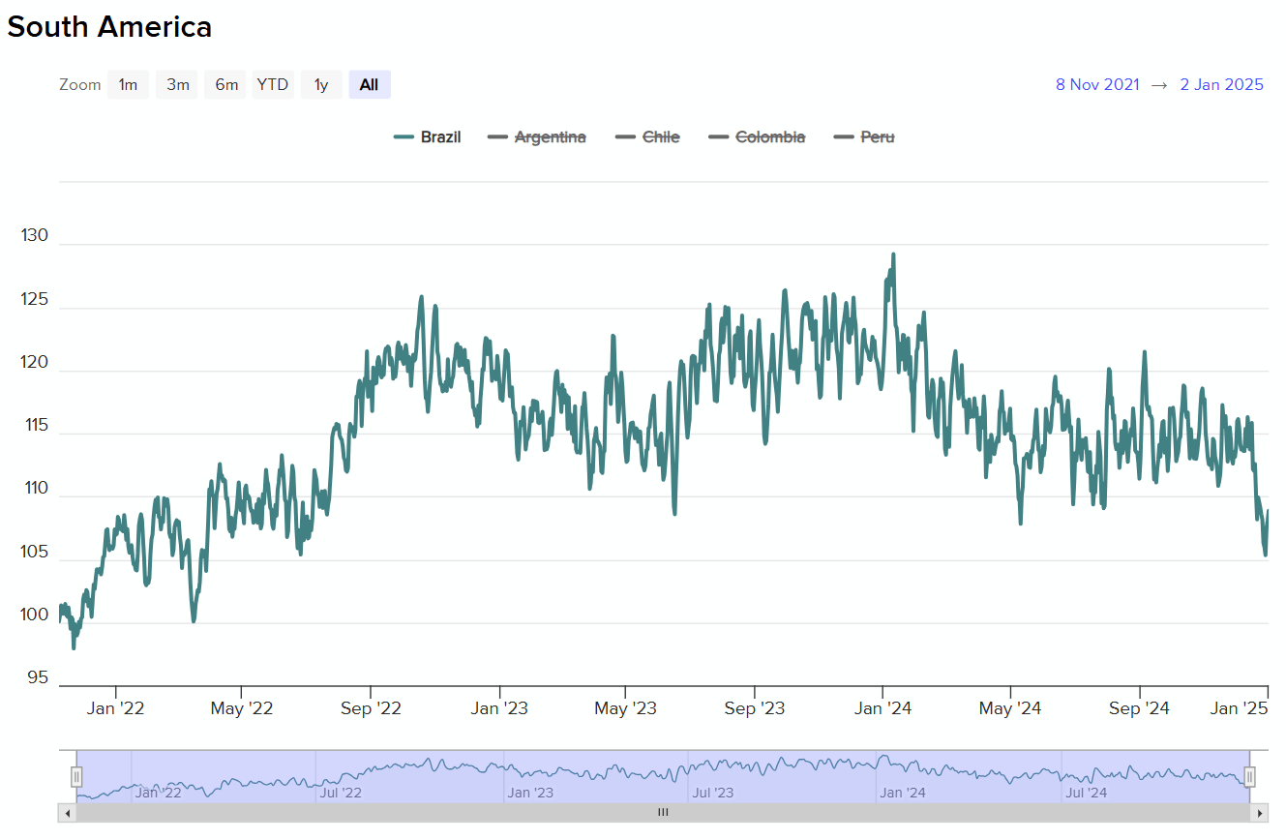Screen dimensions: 1286x840
Task: Click the Sep '22 x-axis label
Action: click(x=371, y=709)
